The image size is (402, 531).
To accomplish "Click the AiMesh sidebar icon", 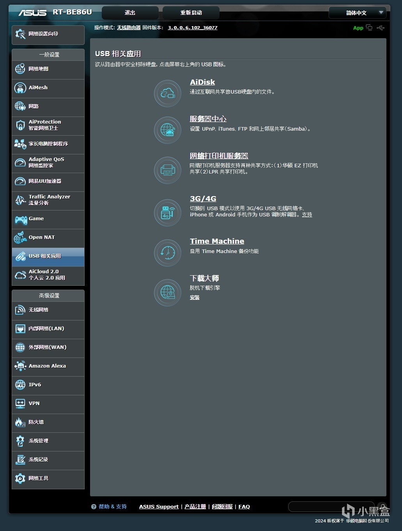I will 20,88.
